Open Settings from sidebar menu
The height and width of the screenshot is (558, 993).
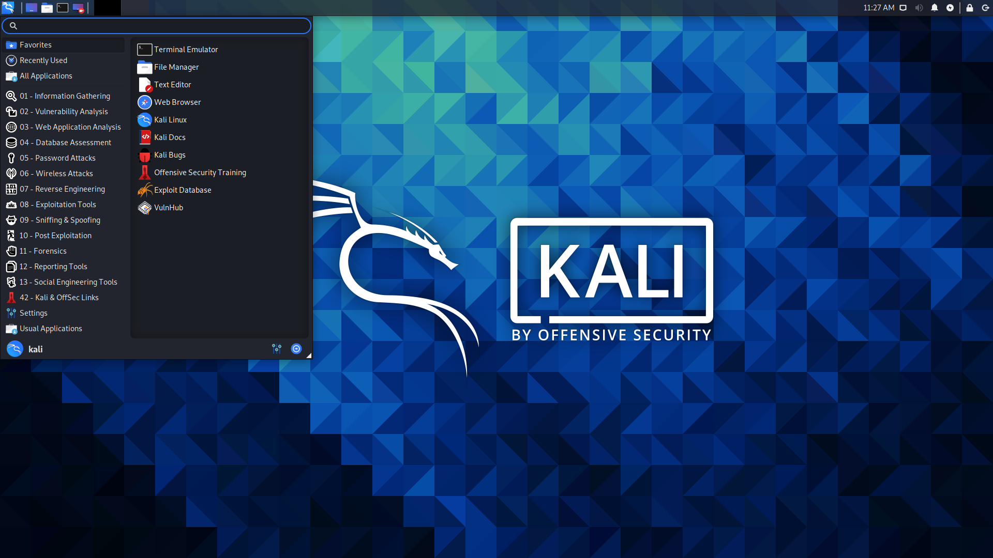(34, 313)
